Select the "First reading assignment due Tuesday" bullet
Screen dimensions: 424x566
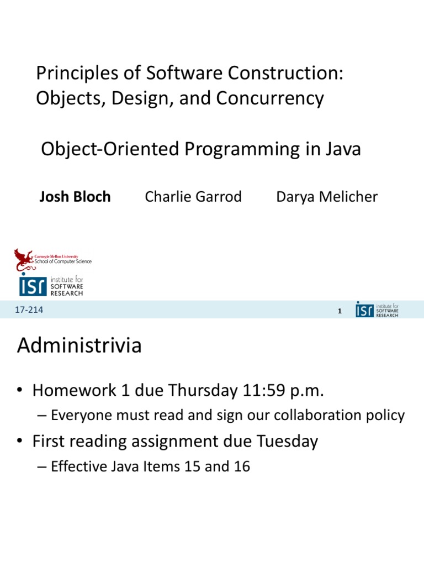click(x=175, y=441)
